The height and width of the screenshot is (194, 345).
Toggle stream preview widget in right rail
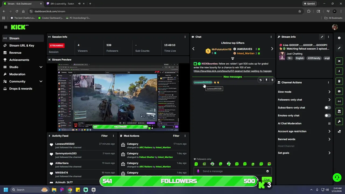[339, 61]
